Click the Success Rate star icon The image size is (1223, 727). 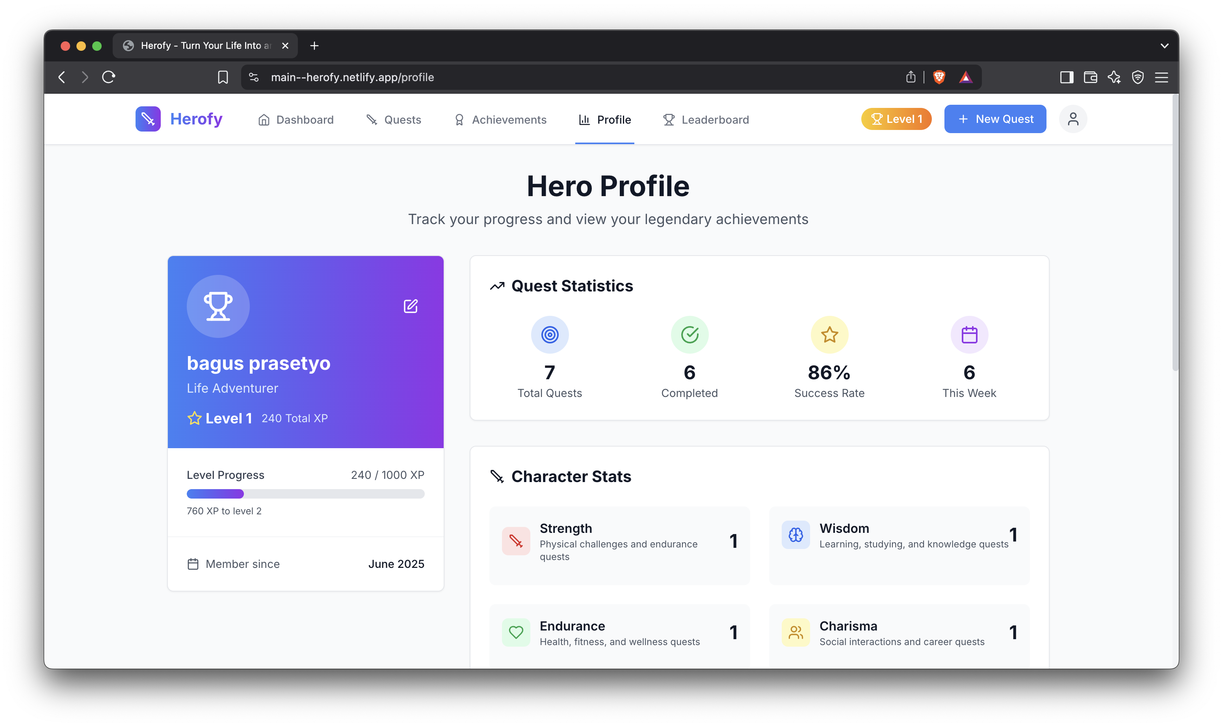[x=829, y=335]
